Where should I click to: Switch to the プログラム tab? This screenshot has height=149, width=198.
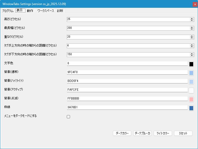[x=8, y=11]
